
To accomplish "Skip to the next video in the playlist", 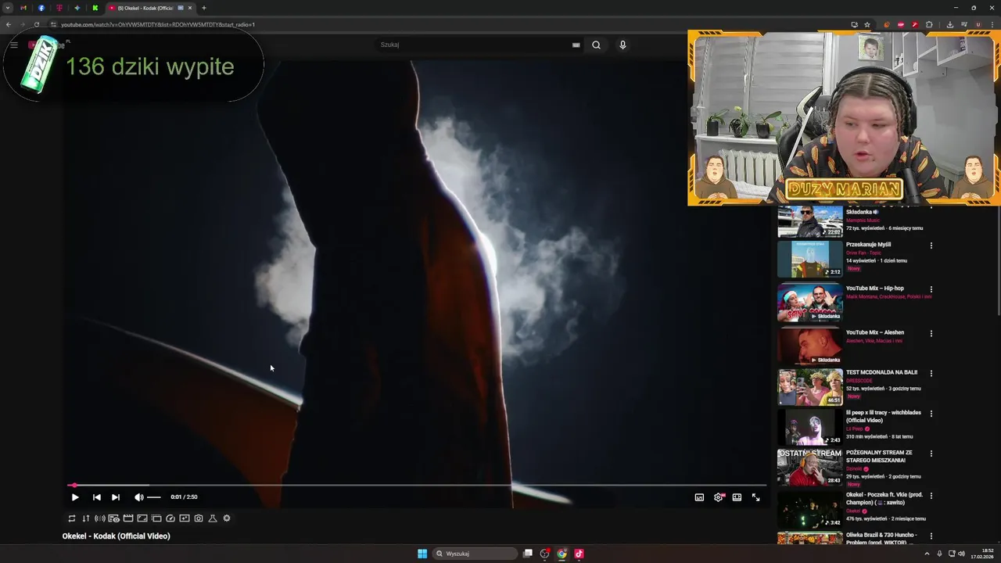I will [x=115, y=497].
